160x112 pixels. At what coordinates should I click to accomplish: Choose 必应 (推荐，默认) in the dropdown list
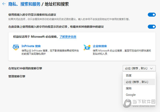point(139,82)
